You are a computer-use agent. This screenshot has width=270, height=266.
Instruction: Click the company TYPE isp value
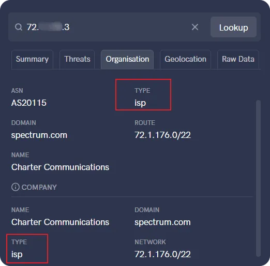coord(17,255)
